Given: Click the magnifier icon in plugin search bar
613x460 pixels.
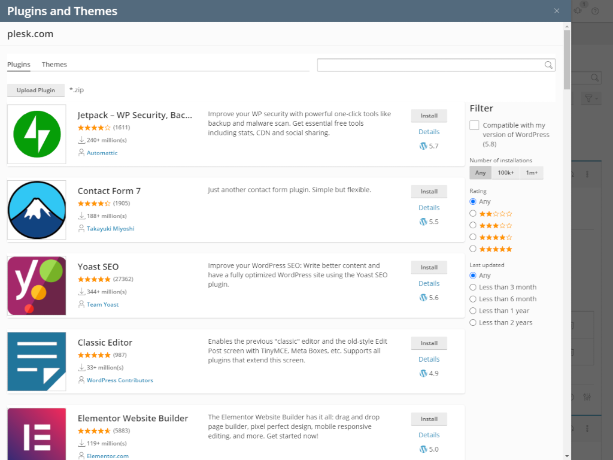Looking at the screenshot, I should 548,65.
